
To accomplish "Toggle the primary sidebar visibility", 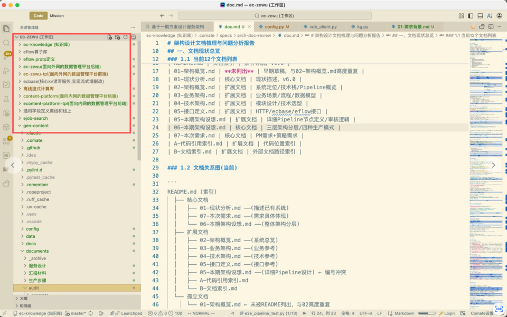I will [x=471, y=15].
